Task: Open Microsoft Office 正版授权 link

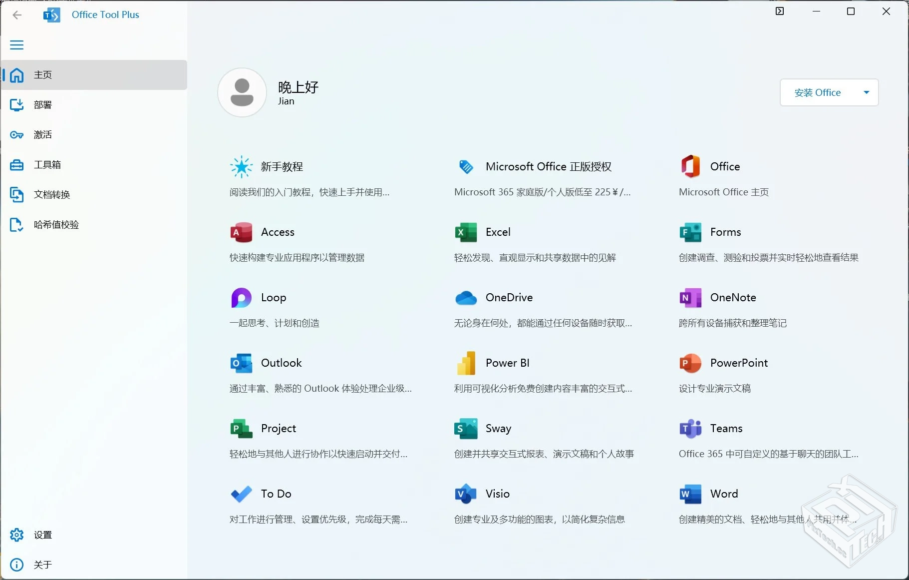Action: (x=549, y=167)
